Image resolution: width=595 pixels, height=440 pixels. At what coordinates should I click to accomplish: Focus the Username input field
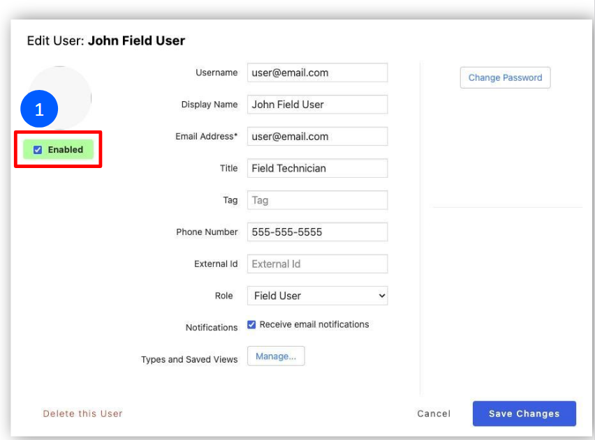point(317,73)
